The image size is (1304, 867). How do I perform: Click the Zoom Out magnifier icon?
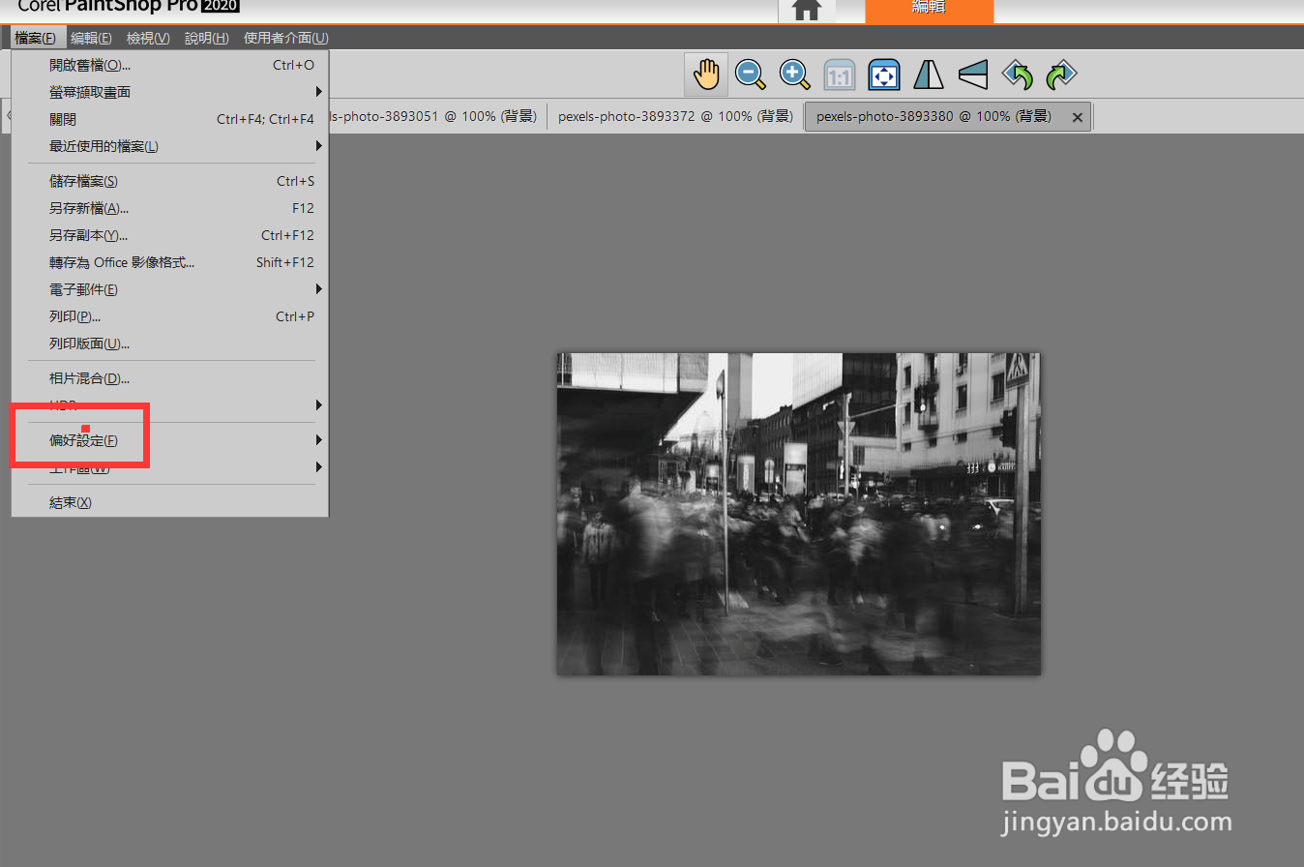pos(751,75)
